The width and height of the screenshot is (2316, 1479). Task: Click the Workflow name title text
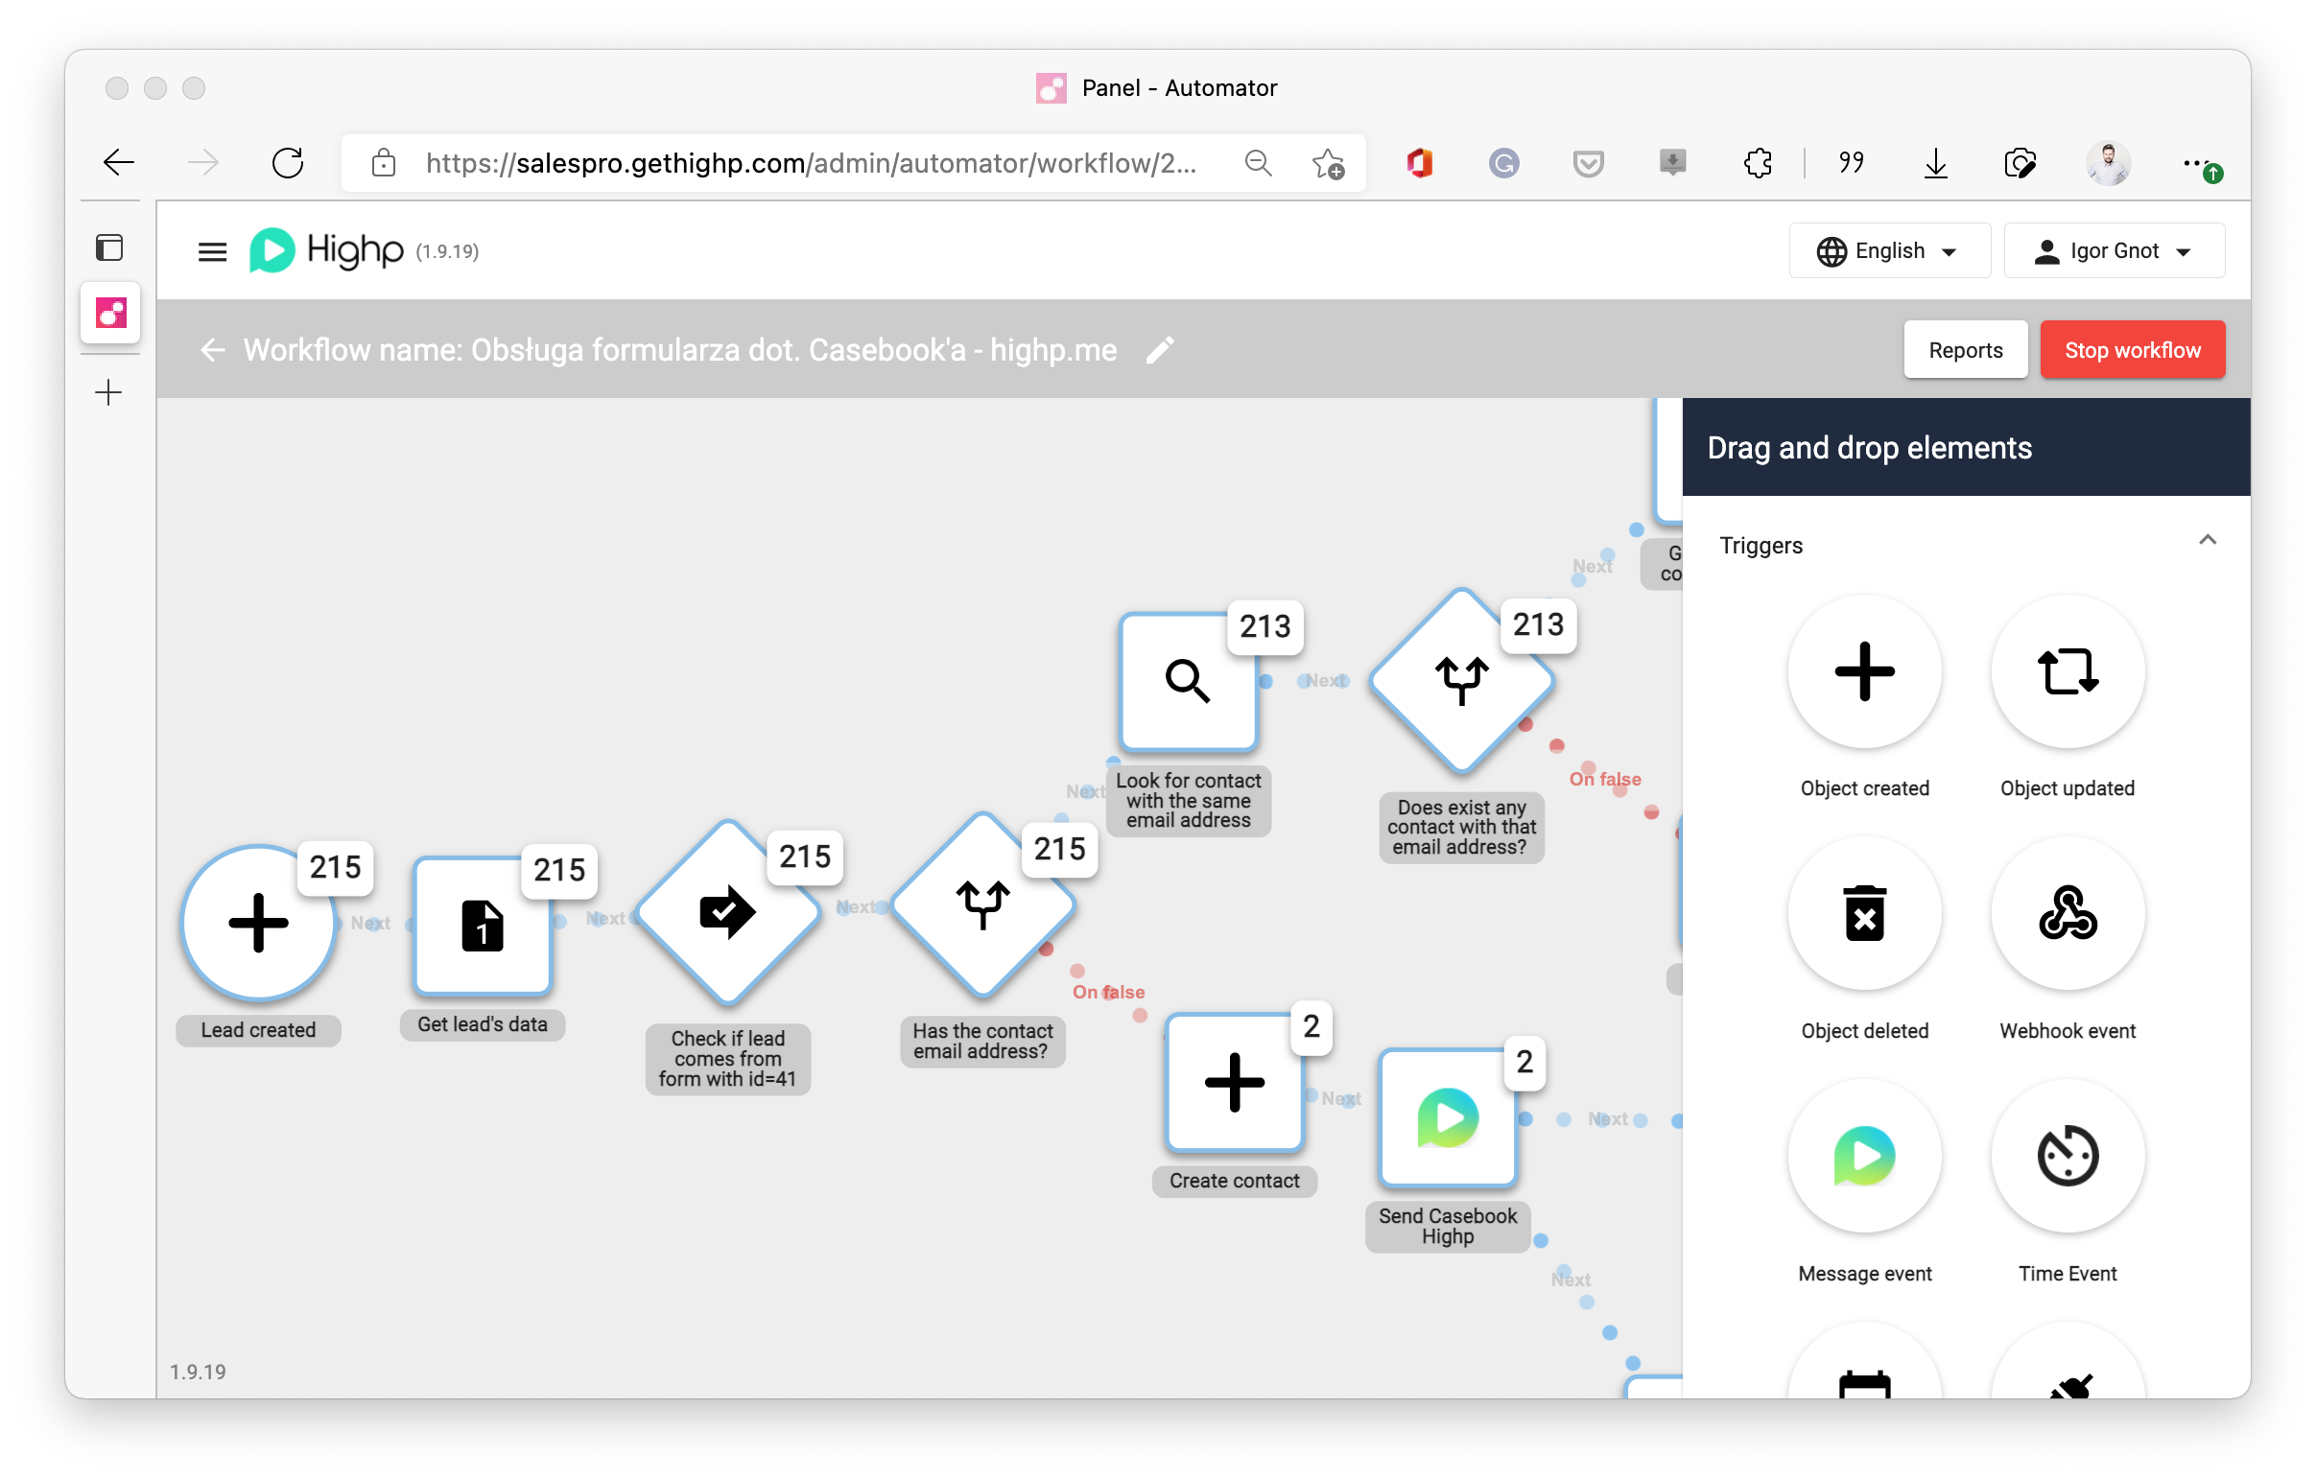click(x=680, y=350)
